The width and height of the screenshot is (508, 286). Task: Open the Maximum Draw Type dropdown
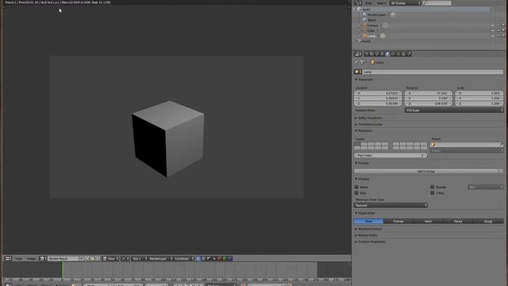tap(391, 205)
